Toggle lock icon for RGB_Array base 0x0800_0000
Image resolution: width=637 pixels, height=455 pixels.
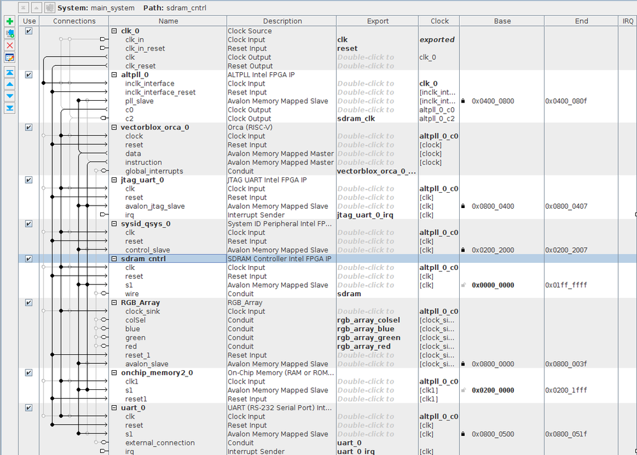pos(463,364)
